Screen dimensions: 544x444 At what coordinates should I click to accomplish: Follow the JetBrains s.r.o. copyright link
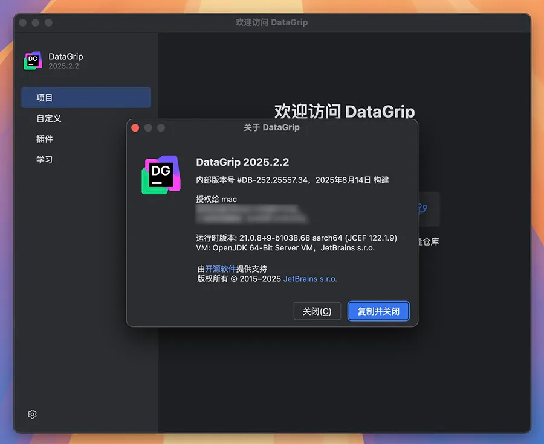click(310, 279)
